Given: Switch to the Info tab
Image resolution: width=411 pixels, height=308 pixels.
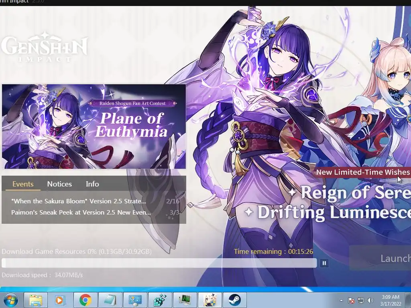Looking at the screenshot, I should pyautogui.click(x=92, y=184).
